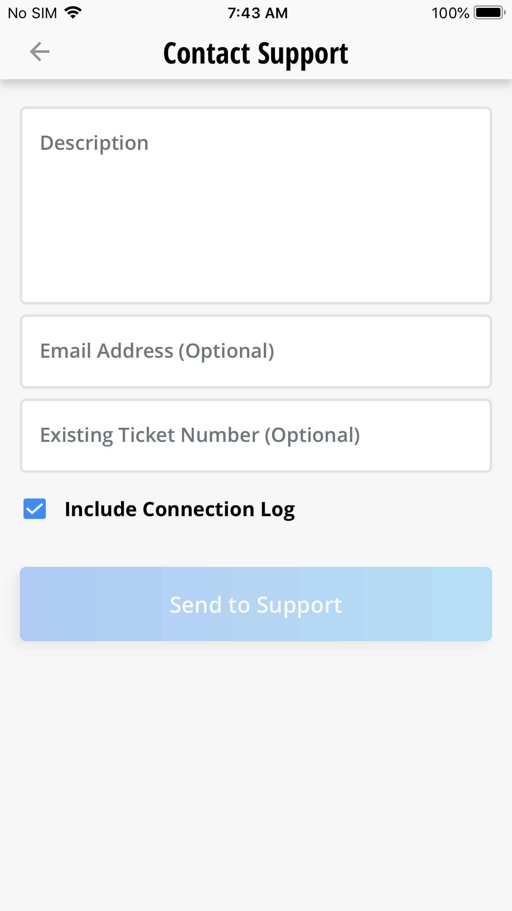The width and height of the screenshot is (512, 911).
Task: Click the Wi-Fi signal icon
Action: point(73,13)
